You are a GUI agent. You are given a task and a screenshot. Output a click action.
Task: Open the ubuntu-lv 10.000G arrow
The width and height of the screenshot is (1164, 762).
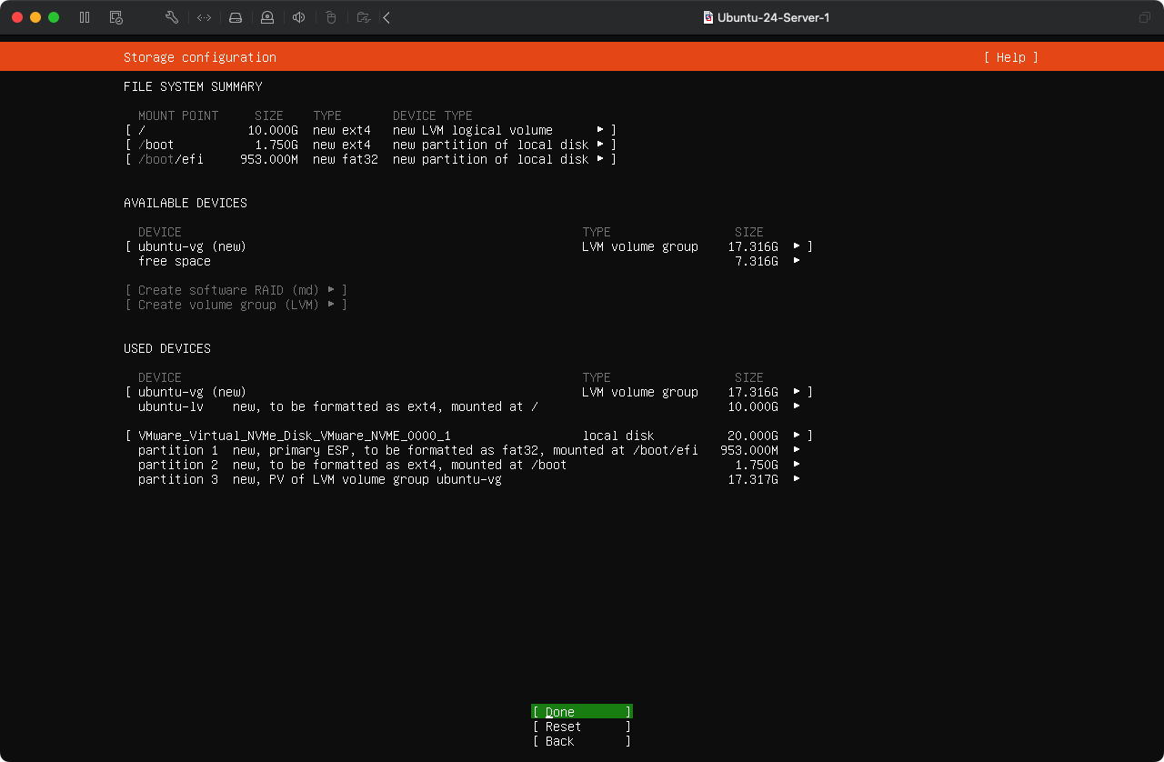797,406
